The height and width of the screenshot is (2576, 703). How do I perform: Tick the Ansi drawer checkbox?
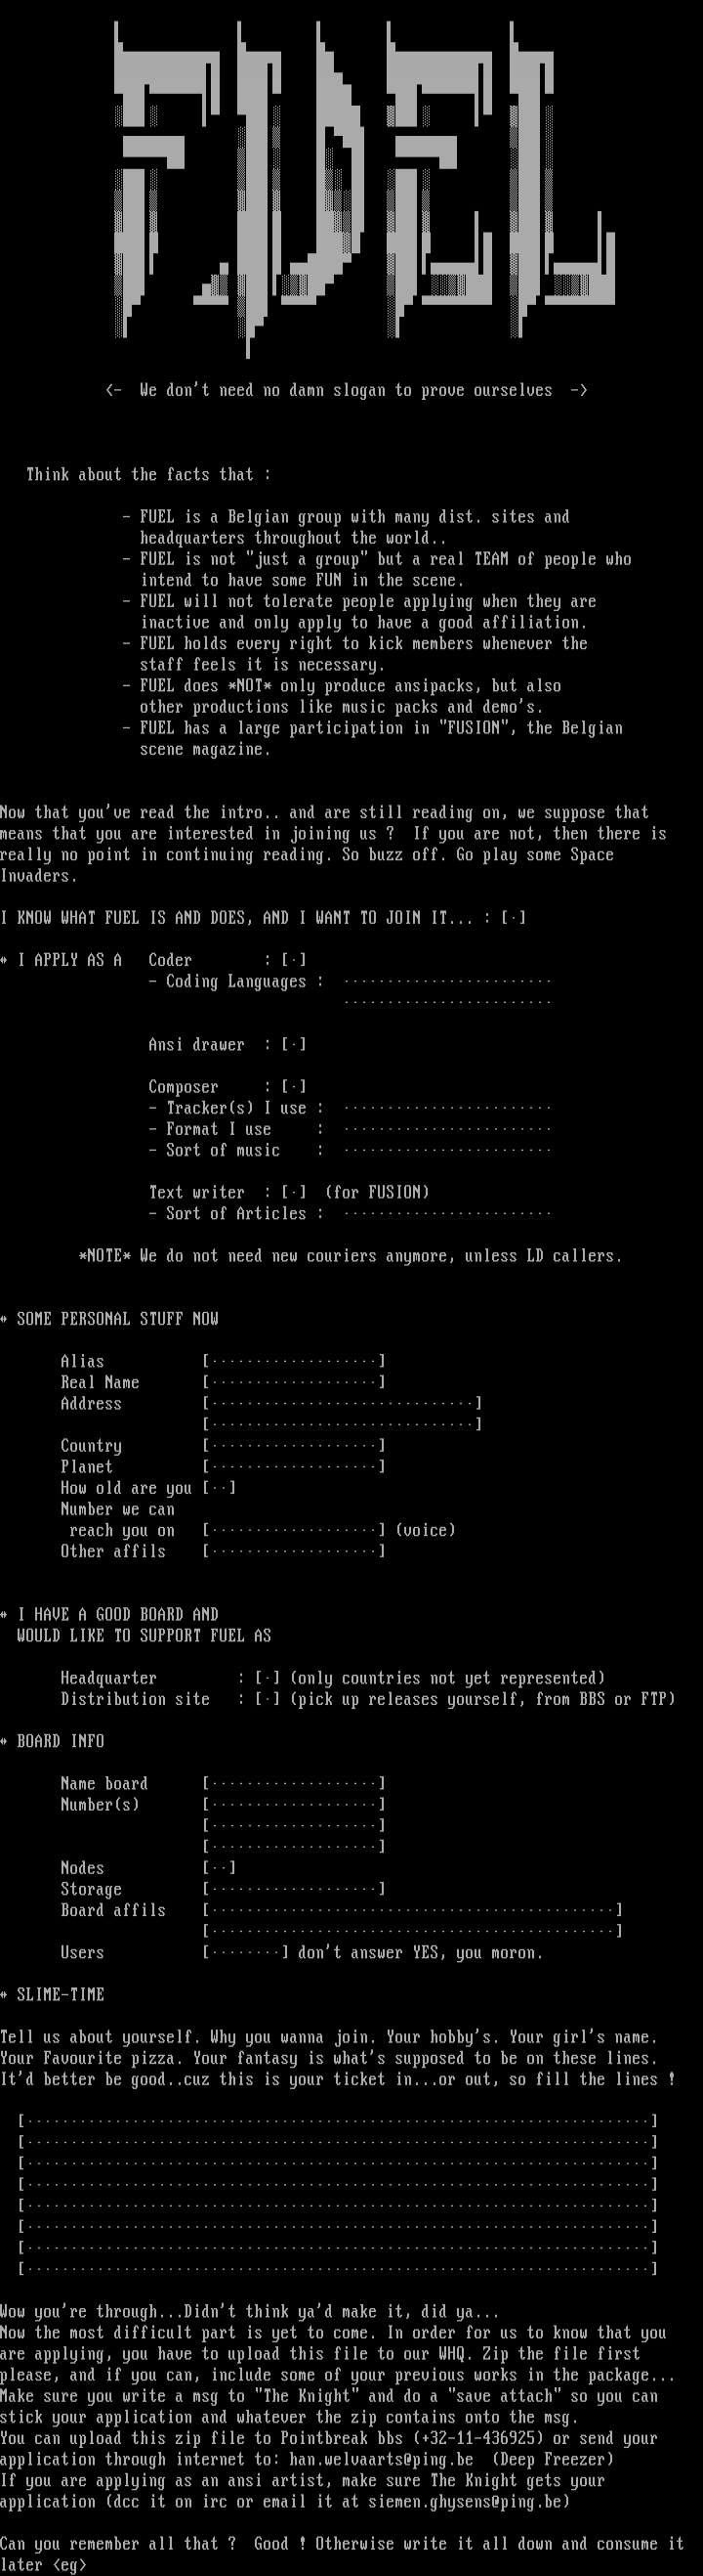pos(294,1044)
